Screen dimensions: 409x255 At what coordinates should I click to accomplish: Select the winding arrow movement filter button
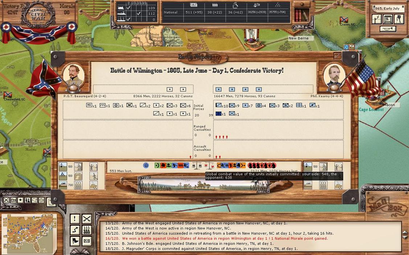pos(75,230)
